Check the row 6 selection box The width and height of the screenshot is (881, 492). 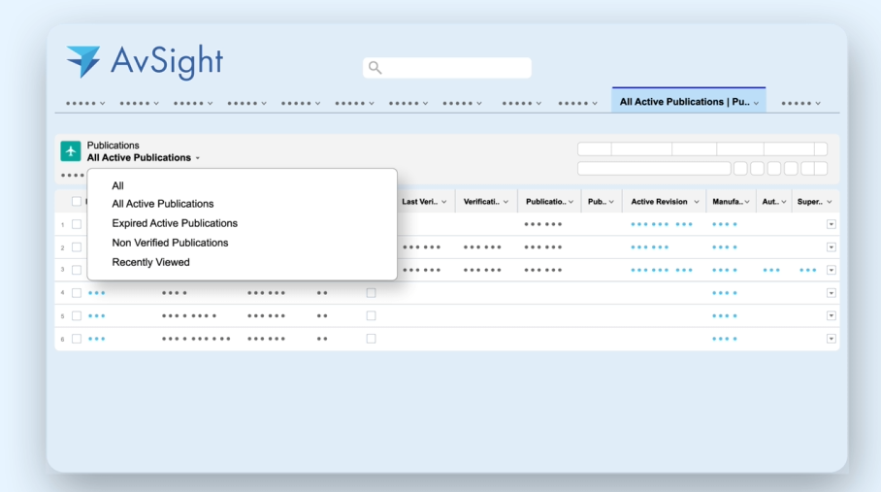pyautogui.click(x=77, y=339)
